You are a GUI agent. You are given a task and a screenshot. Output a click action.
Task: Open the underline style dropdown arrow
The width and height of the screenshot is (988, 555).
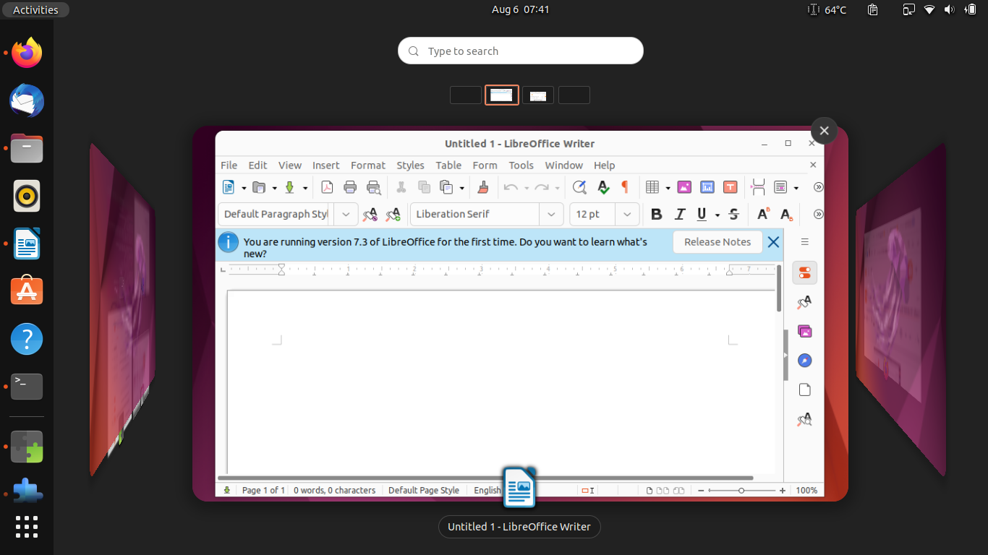[717, 215]
